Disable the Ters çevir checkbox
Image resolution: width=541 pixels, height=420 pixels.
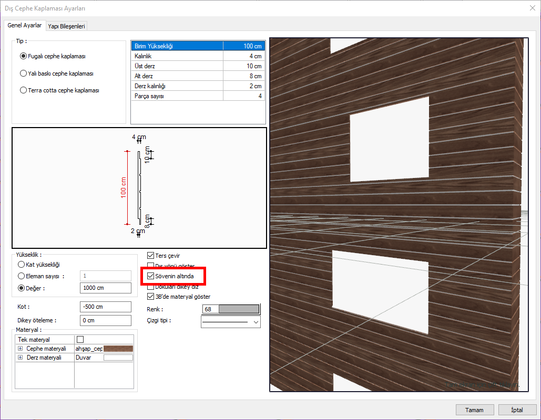(151, 256)
